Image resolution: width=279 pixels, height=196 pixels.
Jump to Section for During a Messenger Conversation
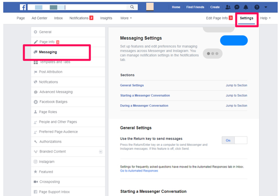(x=236, y=106)
